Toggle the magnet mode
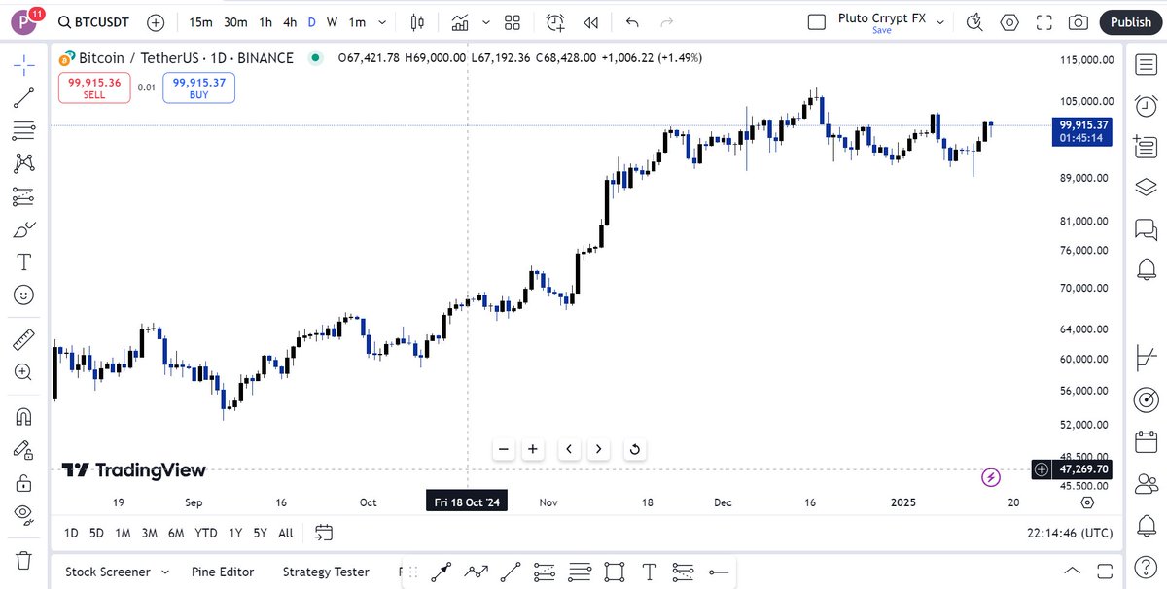 24,417
